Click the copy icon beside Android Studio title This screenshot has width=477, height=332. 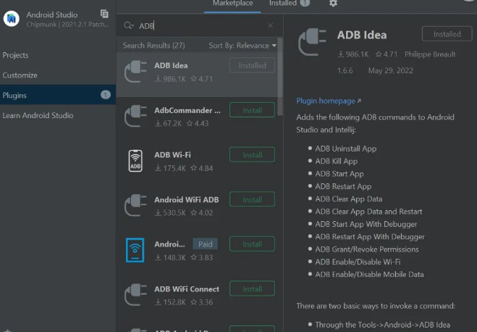tap(104, 14)
